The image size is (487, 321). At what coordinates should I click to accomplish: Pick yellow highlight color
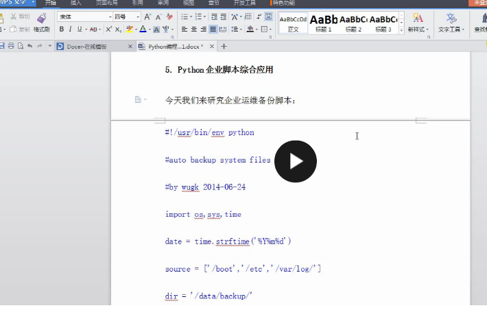pyautogui.click(x=130, y=29)
